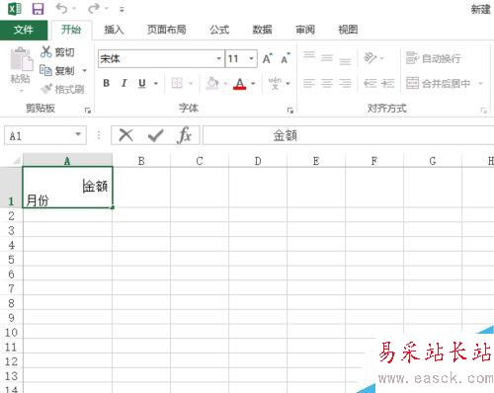Open the 文件 (File) menu
This screenshot has height=393, width=494.
tap(24, 30)
